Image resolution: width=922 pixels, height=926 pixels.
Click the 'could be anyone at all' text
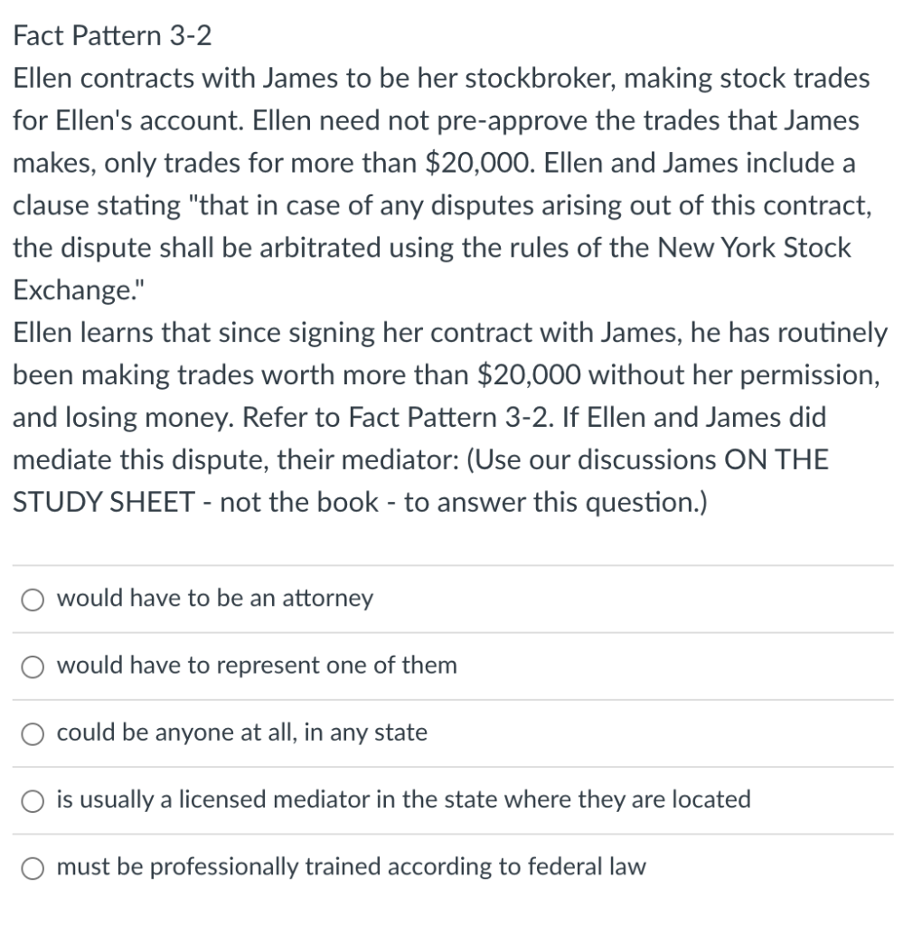pos(241,733)
